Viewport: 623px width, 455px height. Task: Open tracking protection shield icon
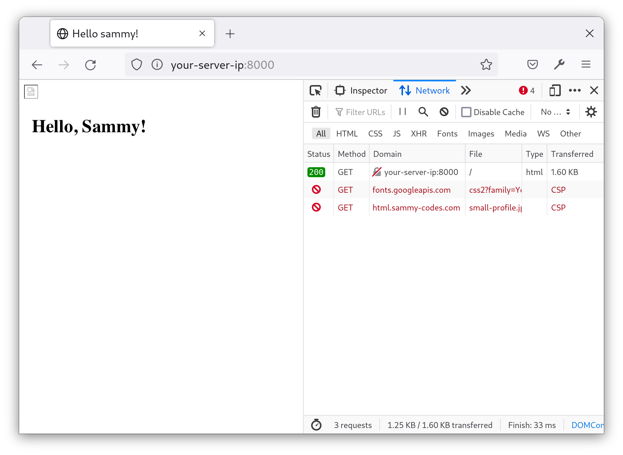[137, 65]
